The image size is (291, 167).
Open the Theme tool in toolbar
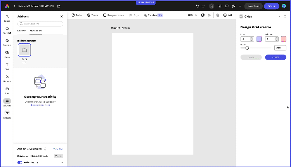coord(92,15)
